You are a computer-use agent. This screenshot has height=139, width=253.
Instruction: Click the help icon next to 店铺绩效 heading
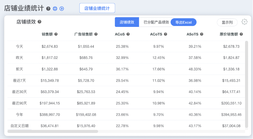[40, 22]
